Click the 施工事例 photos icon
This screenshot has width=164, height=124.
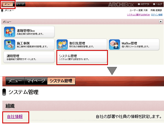(x=10, y=45)
